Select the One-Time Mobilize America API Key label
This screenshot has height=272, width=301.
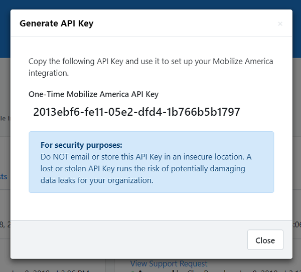94,94
